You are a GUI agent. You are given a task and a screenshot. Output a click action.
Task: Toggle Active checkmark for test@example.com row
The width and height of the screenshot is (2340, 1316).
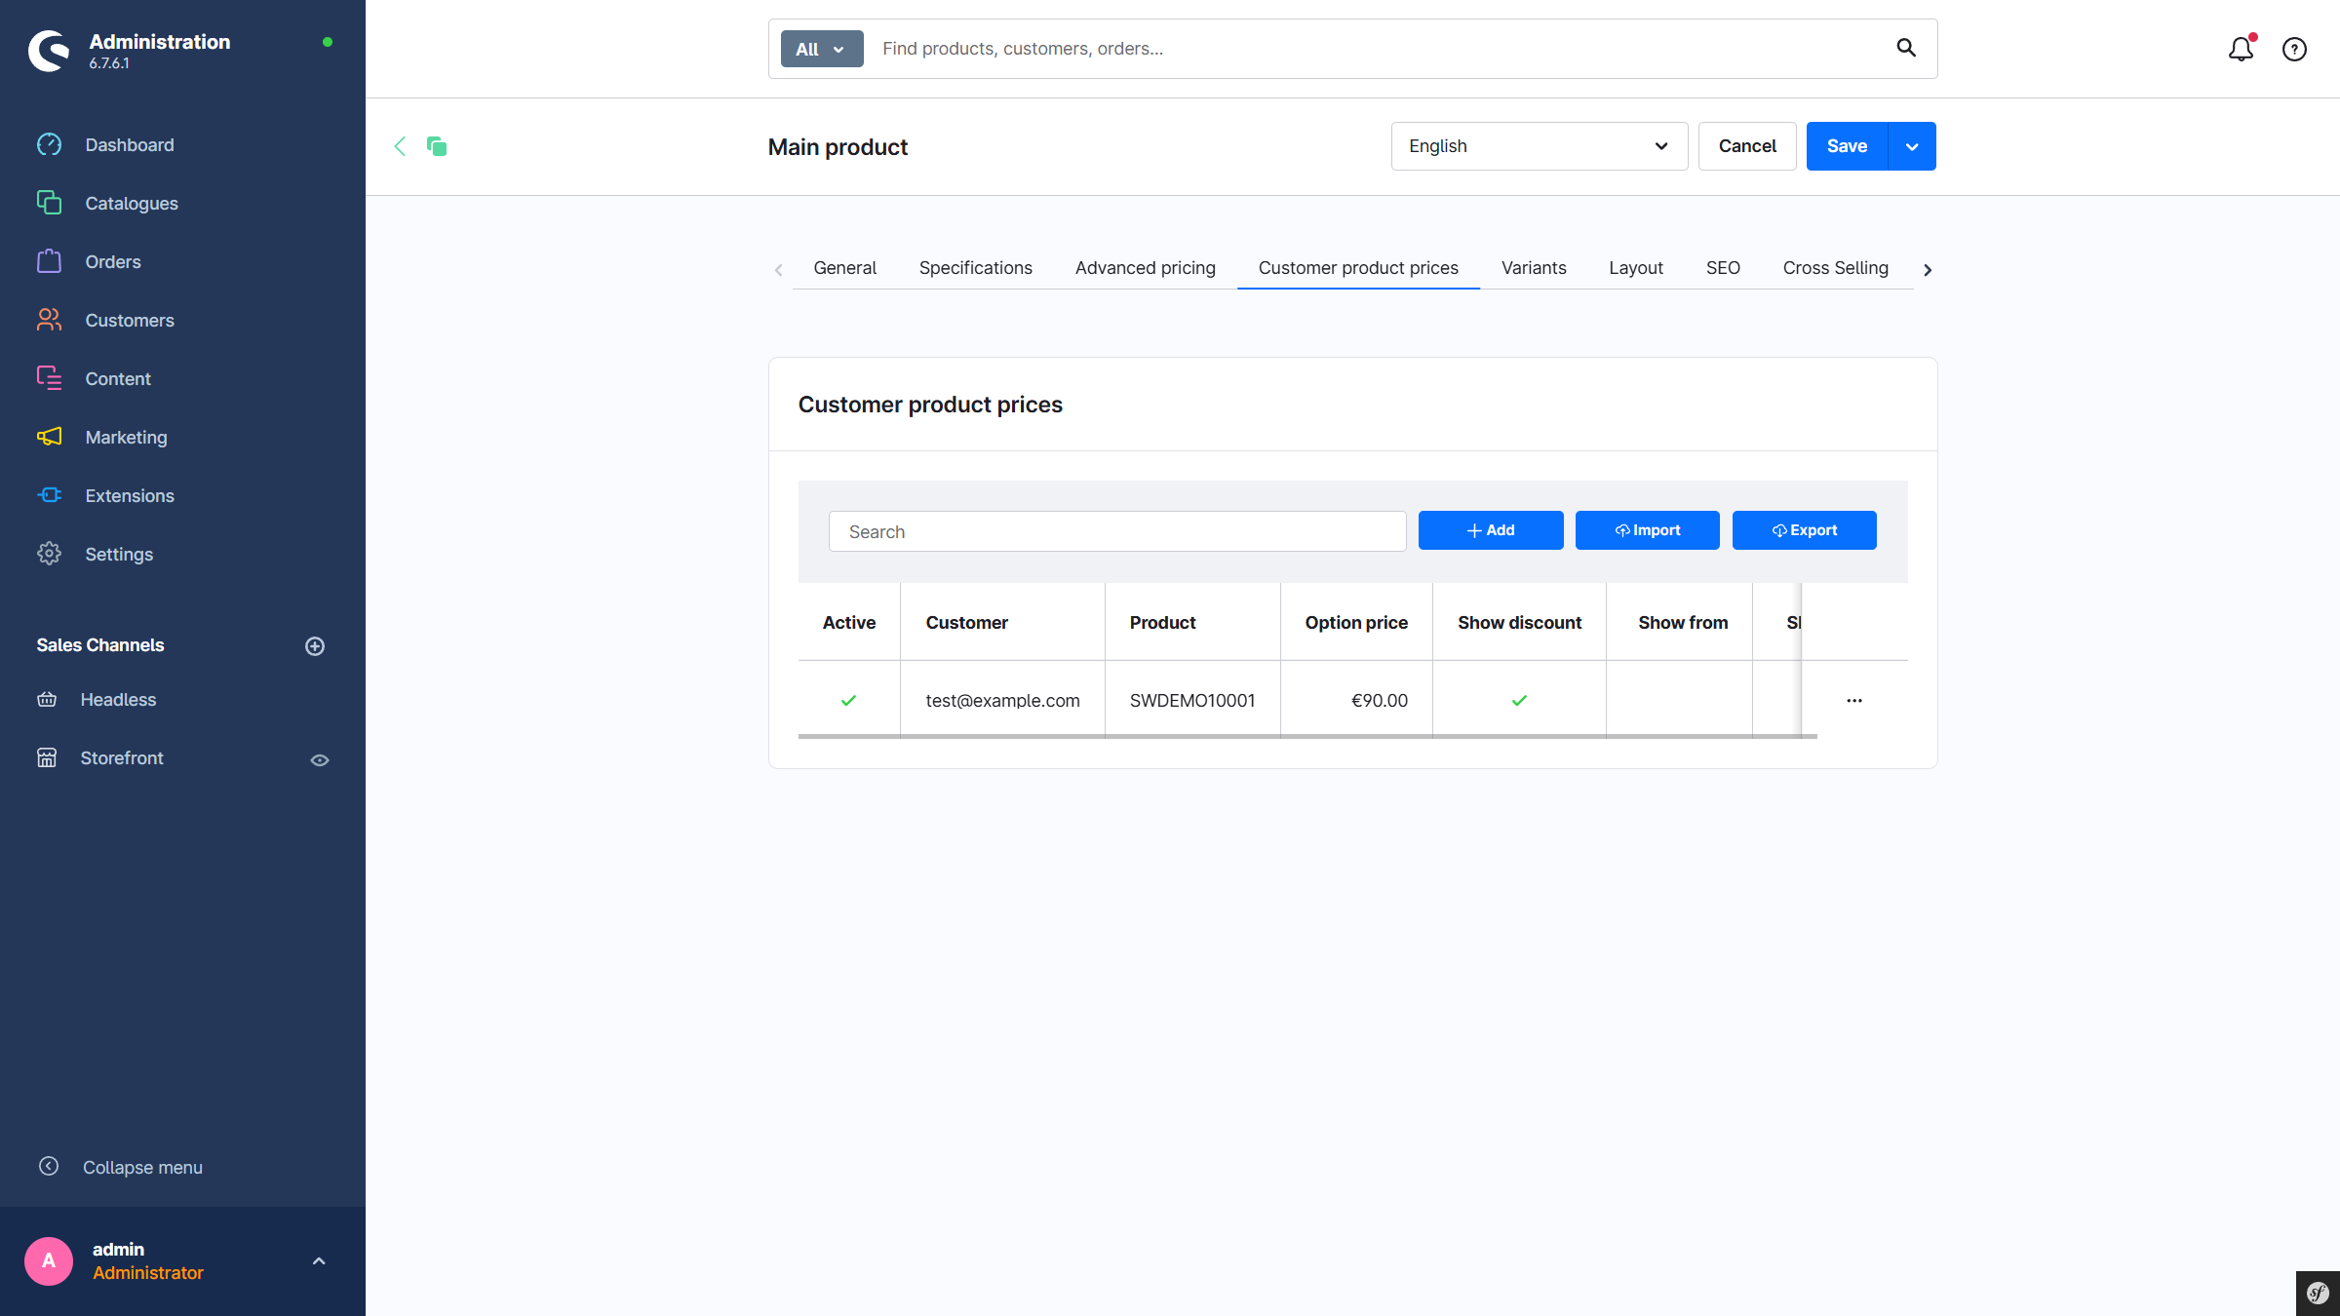pos(848,700)
